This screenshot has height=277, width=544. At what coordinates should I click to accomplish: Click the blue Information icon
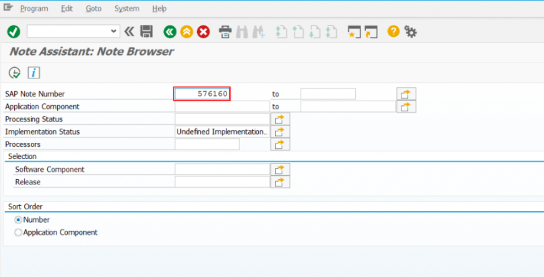[x=34, y=72]
